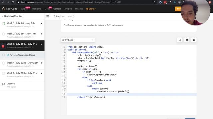The width and height of the screenshot is (213, 119).
Task: Toggle the Week 4 status circle
Action: (x=4, y=63)
